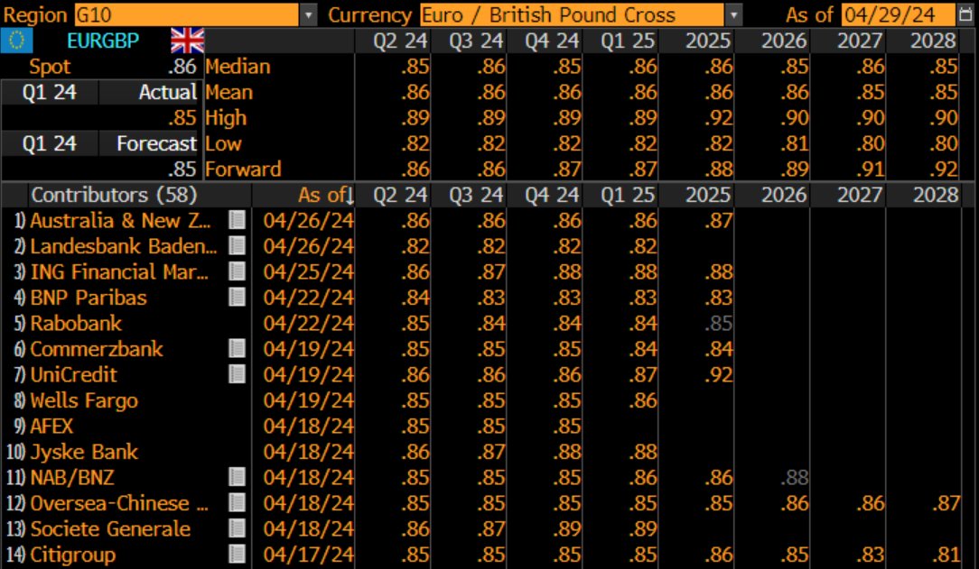Image resolution: width=979 pixels, height=569 pixels.
Task: Click the European Union flag icon
Action: tap(17, 41)
